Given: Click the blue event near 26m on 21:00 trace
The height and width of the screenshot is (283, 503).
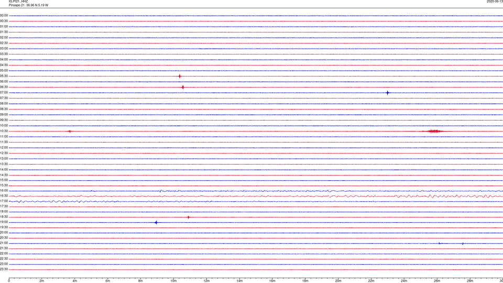Looking at the screenshot, I should pyautogui.click(x=440, y=244).
